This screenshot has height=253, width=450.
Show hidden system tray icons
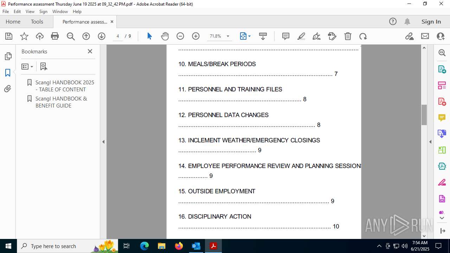(x=379, y=246)
